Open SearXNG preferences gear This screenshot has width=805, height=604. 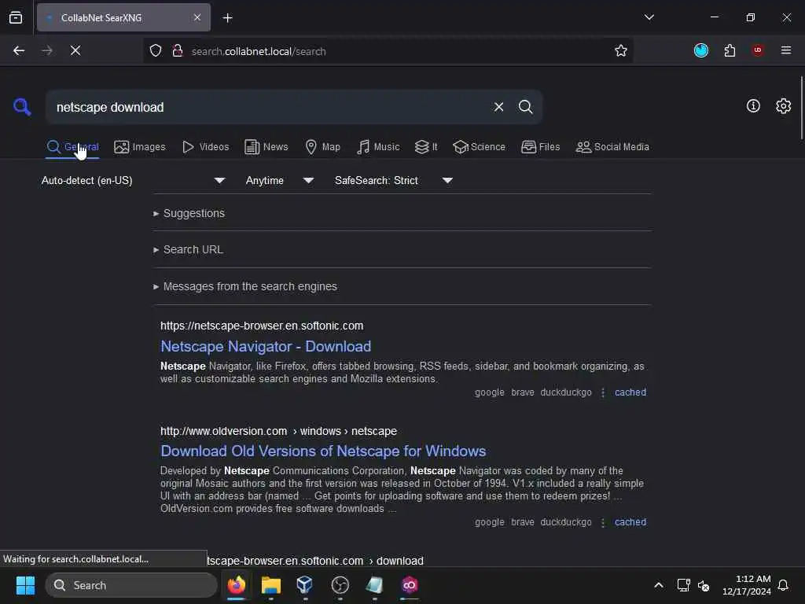[783, 106]
